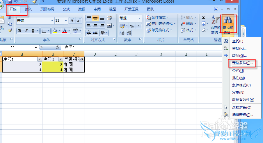This screenshot has height=143, width=263.
Task: Align text right
Action: (102, 26)
